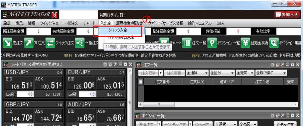Image resolution: width=303 pixels, height=126 pixels.
Task: Open the 証拠金状況 yen icon
Action: (246, 43)
